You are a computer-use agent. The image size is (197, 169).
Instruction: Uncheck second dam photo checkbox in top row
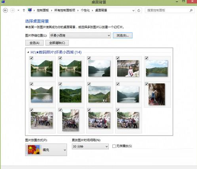click(x=60, y=58)
